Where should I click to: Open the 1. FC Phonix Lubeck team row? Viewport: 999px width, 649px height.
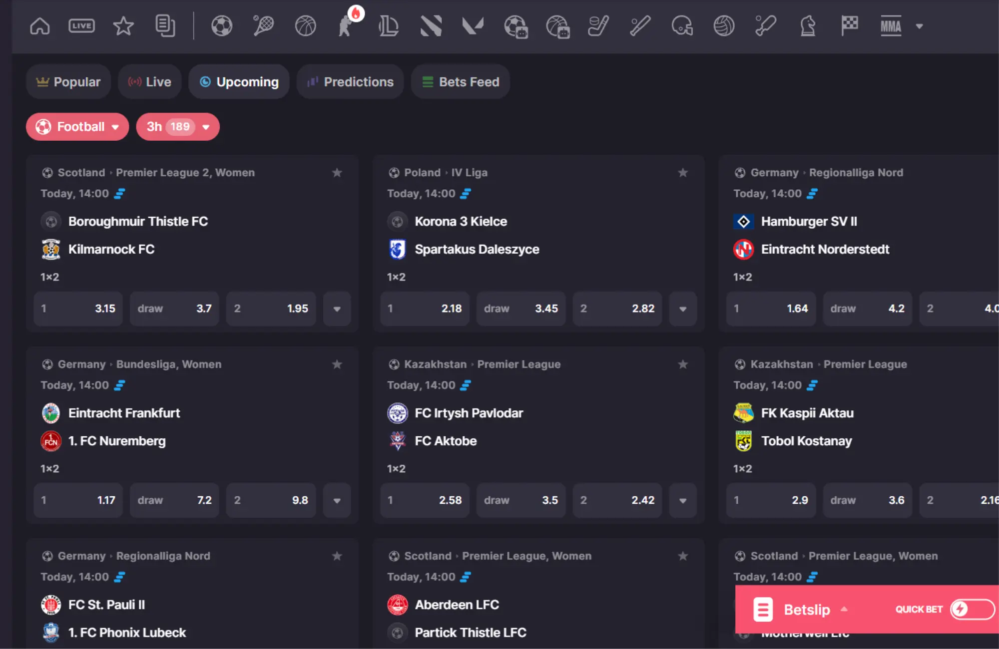pyautogui.click(x=113, y=633)
